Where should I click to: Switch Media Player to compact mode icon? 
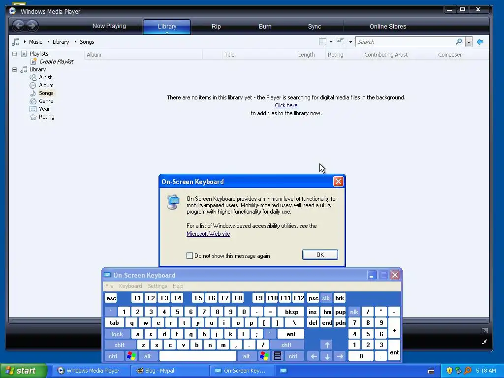(484, 342)
